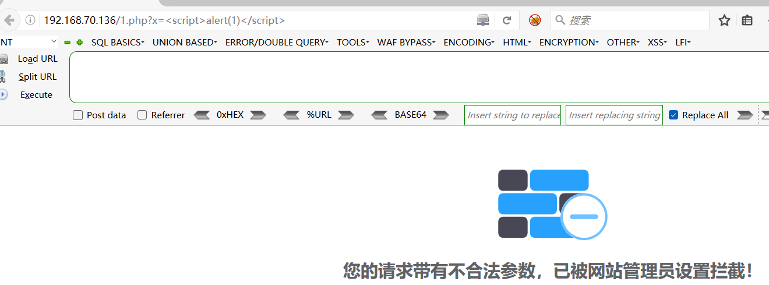
Task: Open bookmarks library icon
Action: pos(747,20)
